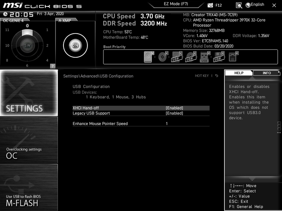Click the BIOS Build Date 03/20/2020 text
This screenshot has width=282, height=211.
pos(208,46)
